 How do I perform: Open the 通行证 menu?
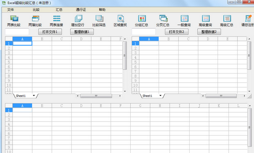81,10
